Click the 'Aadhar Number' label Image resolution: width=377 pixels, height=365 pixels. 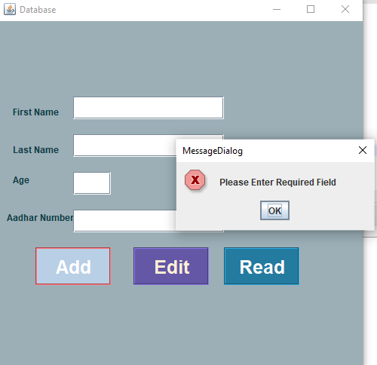[40, 218]
